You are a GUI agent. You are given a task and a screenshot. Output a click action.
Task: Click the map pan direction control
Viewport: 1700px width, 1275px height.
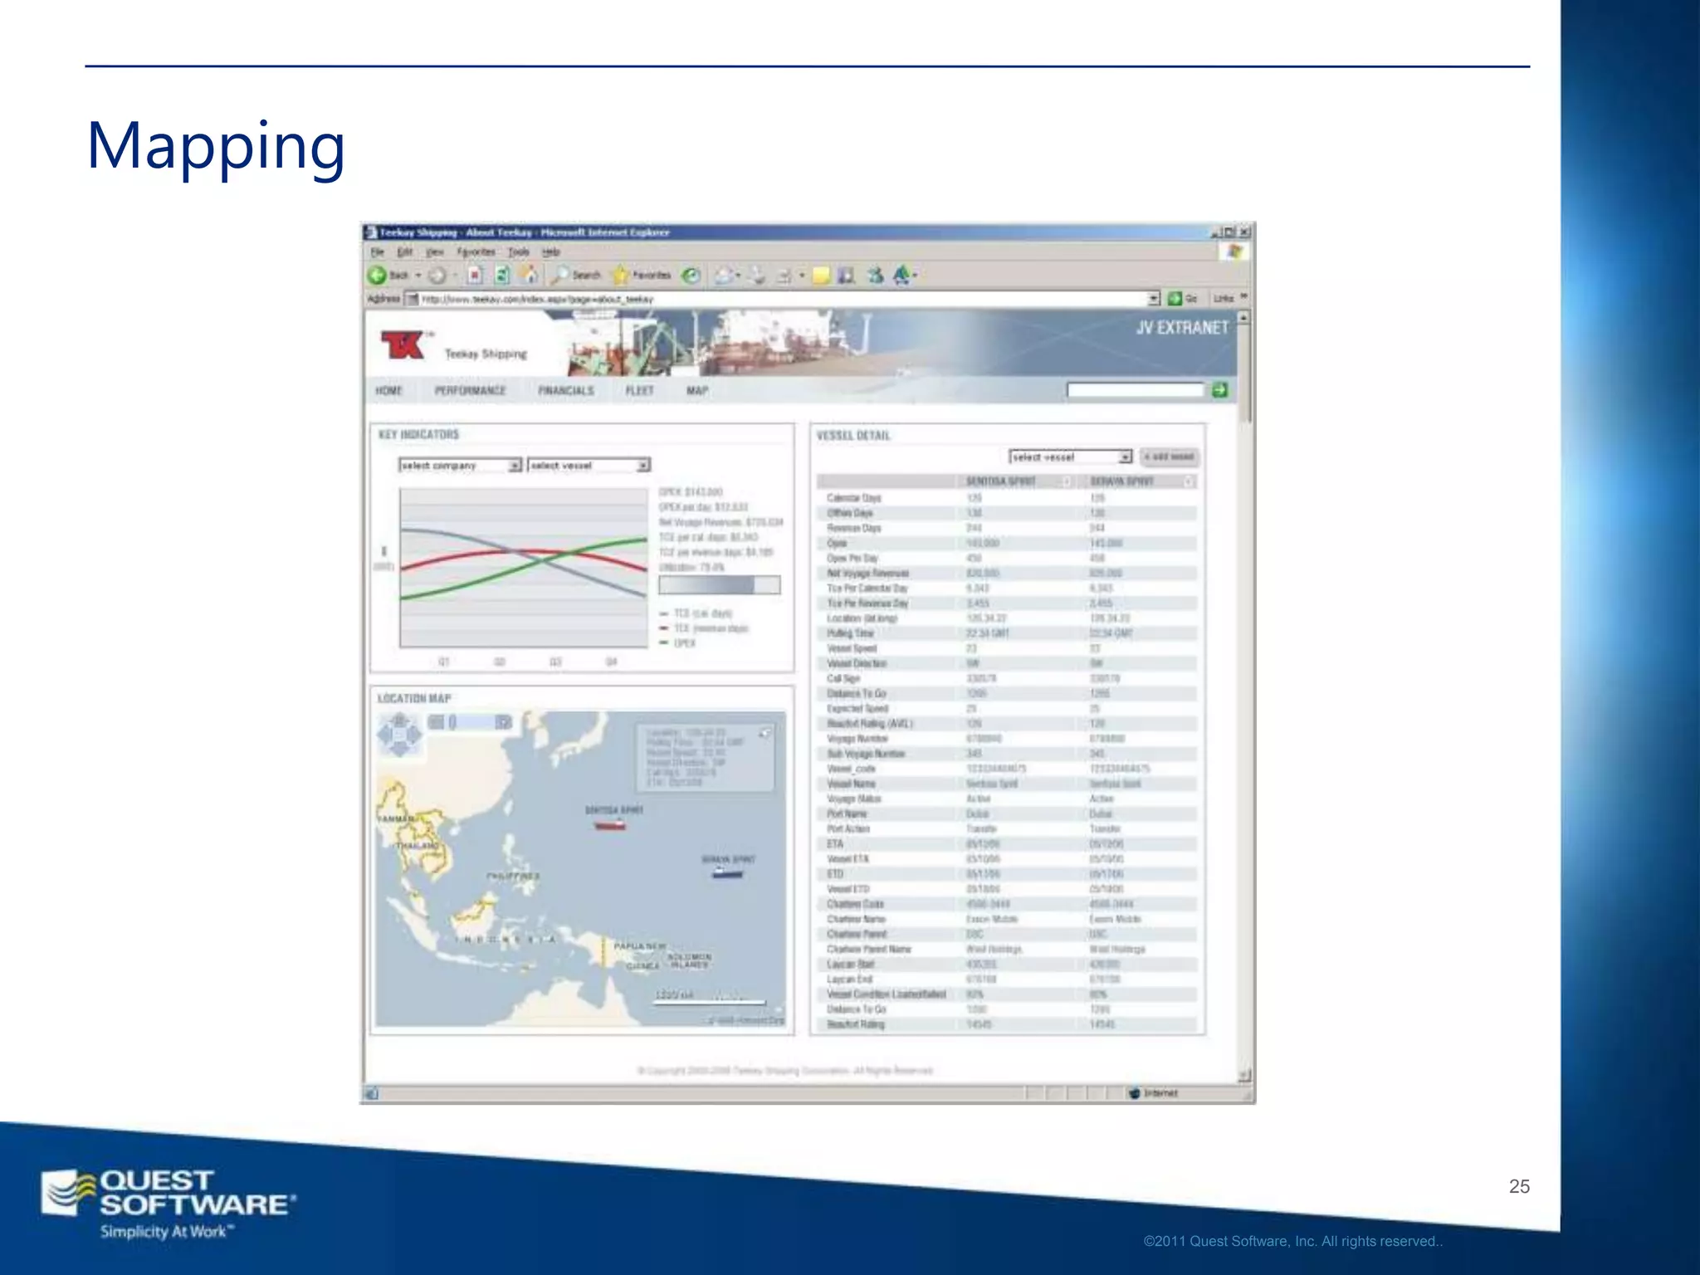pos(399,735)
